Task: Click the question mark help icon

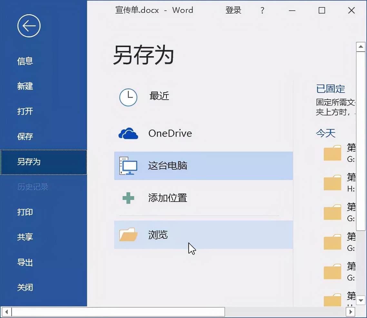Action: [x=263, y=10]
